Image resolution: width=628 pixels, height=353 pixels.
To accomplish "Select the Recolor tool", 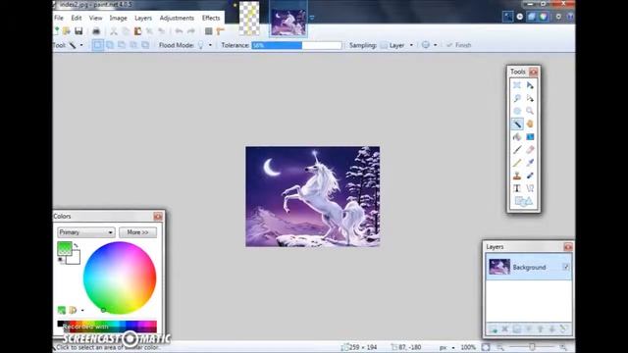I will pyautogui.click(x=530, y=176).
